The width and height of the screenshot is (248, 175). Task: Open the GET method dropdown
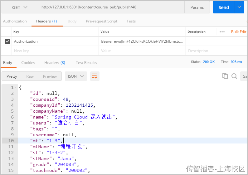pos(20,7)
